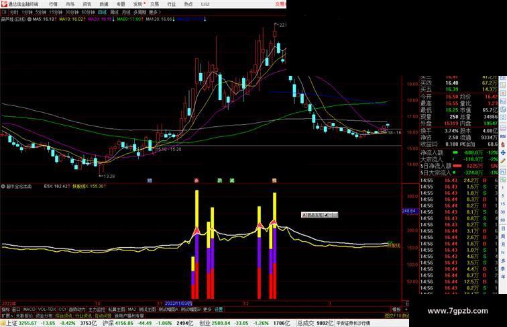Viewport: 507px width, 327px height.
Task: Select the 周线 weekly tab
Action: click(x=114, y=12)
